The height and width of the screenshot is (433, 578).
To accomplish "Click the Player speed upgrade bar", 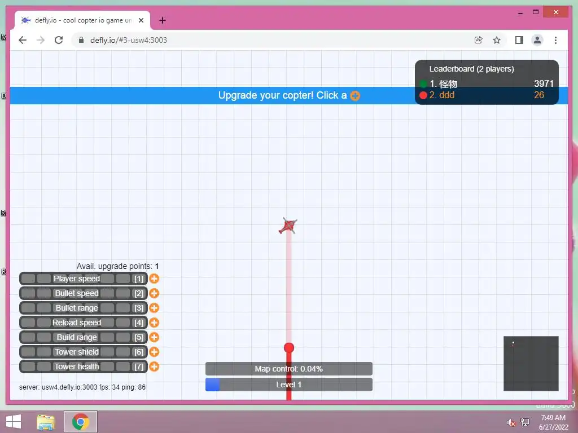I will [x=84, y=279].
